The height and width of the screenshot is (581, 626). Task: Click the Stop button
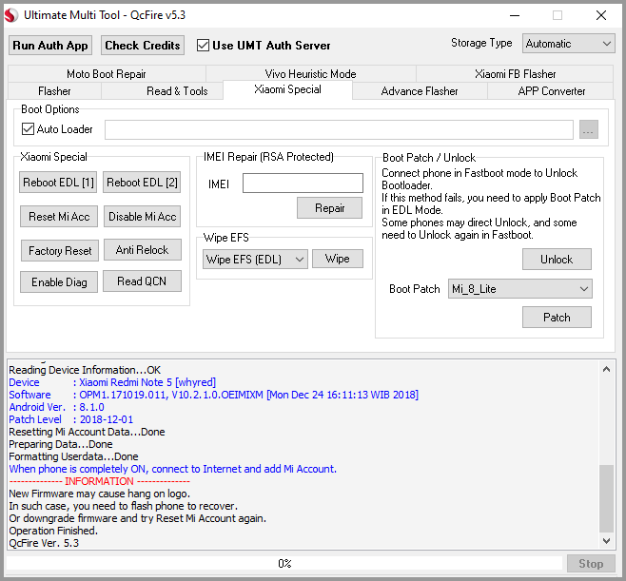click(591, 564)
